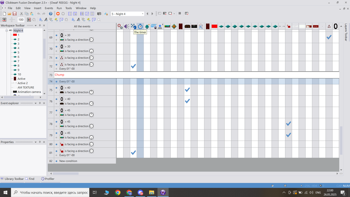Click the counter 0 object column icon
Image resolution: width=350 pixels, height=197 pixels.
pos(336,26)
